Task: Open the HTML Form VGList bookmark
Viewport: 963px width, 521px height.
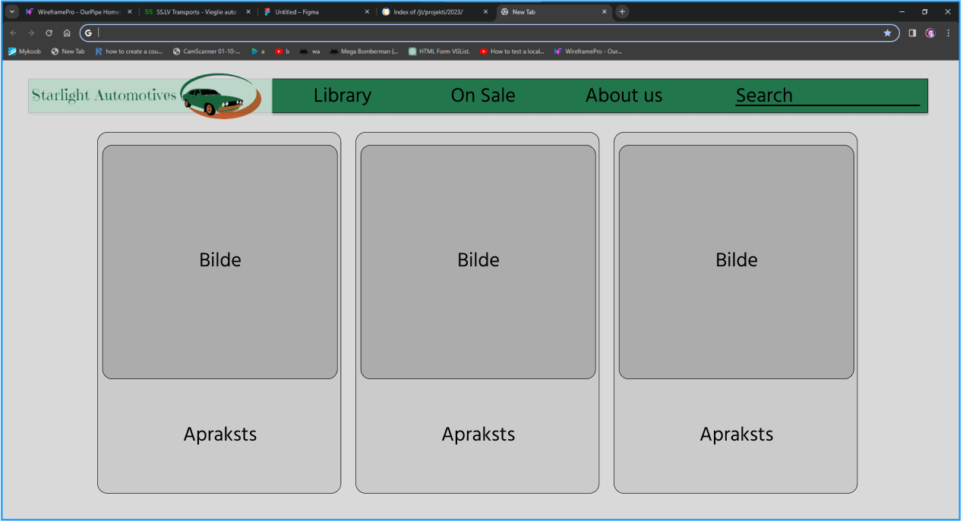Action: (x=440, y=52)
